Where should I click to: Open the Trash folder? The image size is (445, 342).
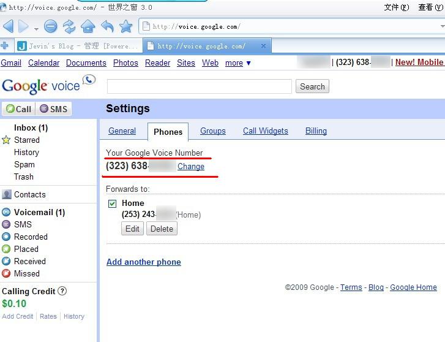tap(23, 177)
